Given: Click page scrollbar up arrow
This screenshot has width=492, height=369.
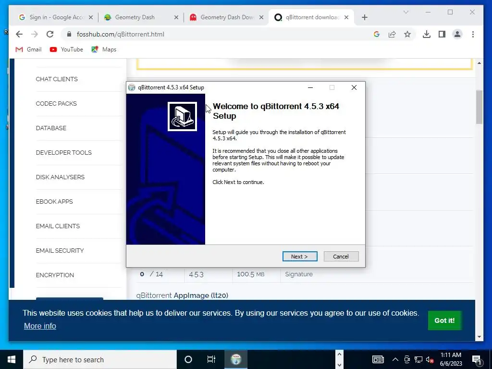Looking at the screenshot, I should [x=479, y=63].
